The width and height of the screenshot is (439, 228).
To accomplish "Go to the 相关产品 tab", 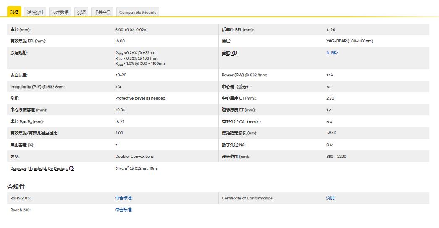I will [x=102, y=12].
